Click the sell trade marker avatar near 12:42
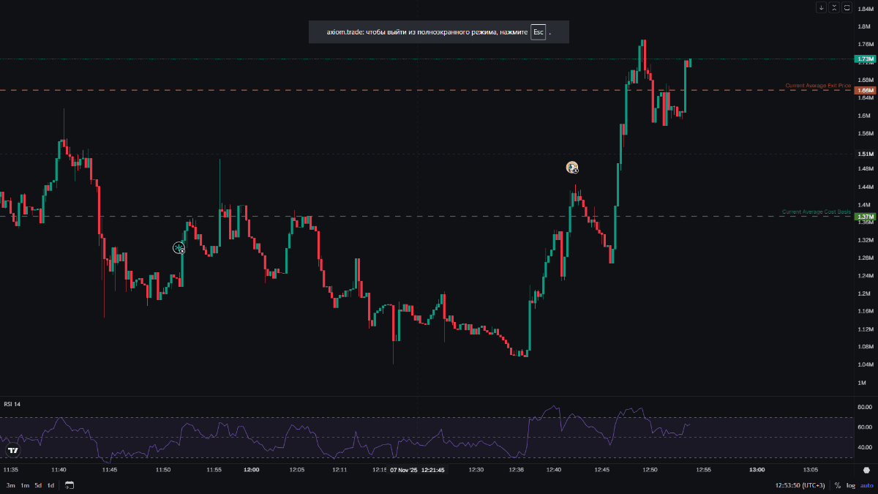This screenshot has height=494, width=878. [572, 168]
